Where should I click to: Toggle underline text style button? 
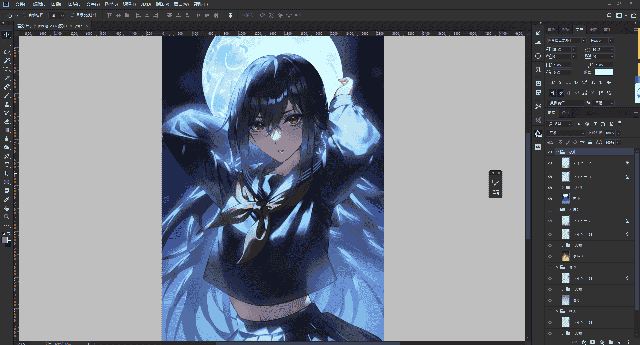pyautogui.click(x=601, y=82)
